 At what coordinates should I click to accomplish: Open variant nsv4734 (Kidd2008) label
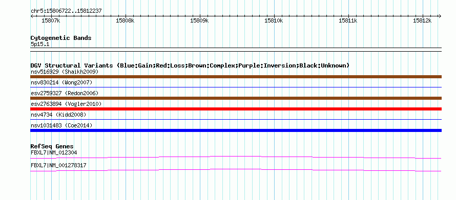click(x=58, y=115)
